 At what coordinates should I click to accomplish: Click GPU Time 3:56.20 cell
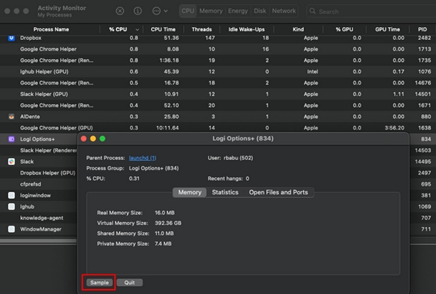tap(395, 128)
